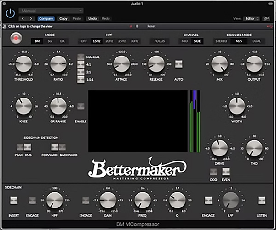Screen dimensions: 276x230
Task: Select RMS sidechain detection
Action: (28, 147)
